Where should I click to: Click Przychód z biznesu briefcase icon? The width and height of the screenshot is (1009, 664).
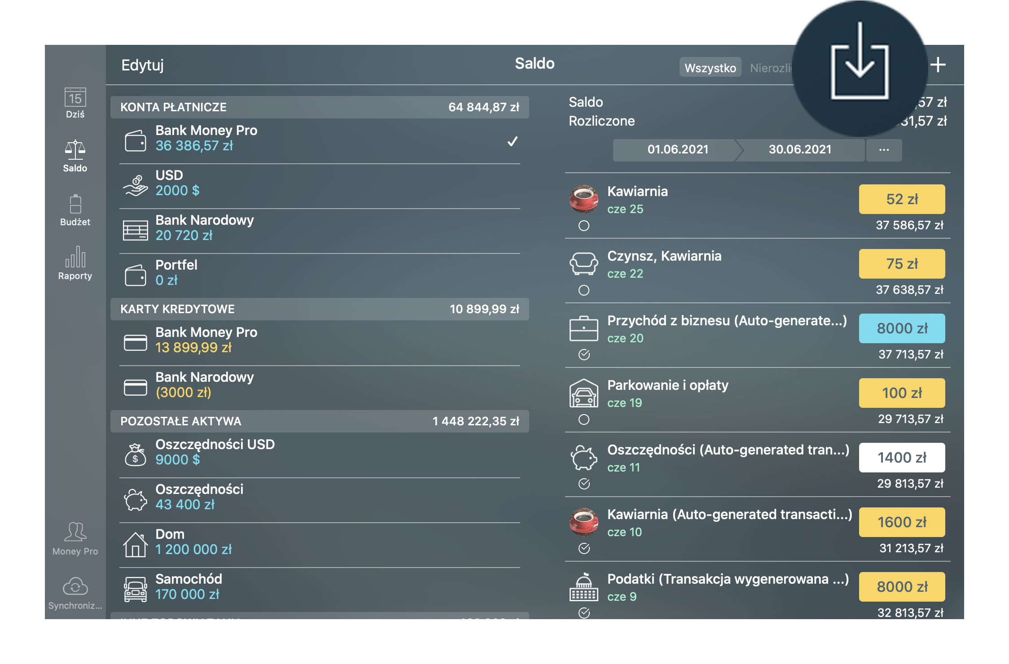tap(583, 329)
